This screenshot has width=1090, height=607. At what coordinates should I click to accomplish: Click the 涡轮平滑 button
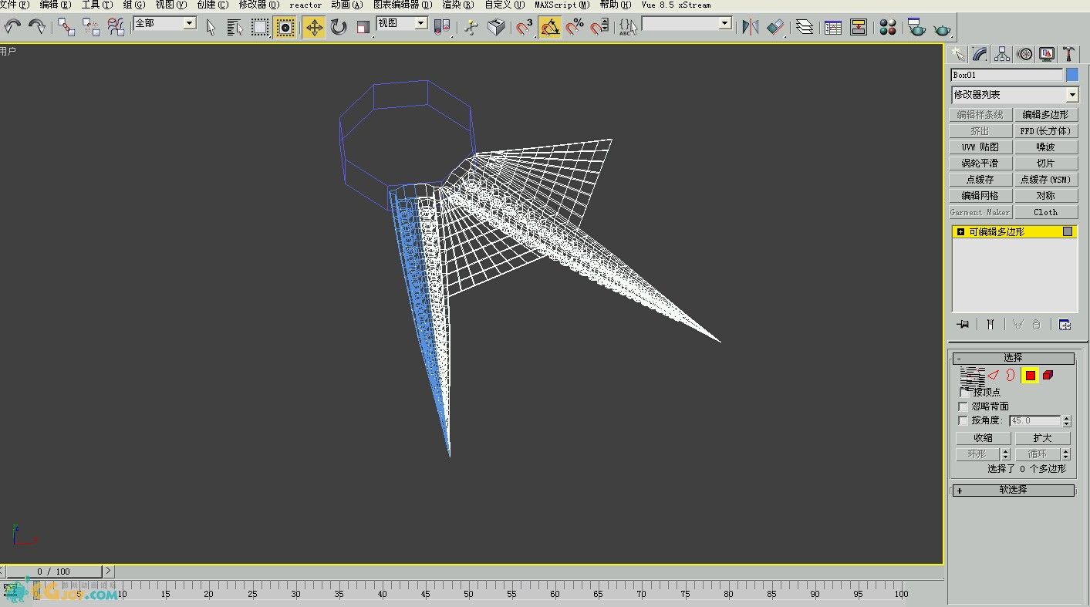click(980, 163)
